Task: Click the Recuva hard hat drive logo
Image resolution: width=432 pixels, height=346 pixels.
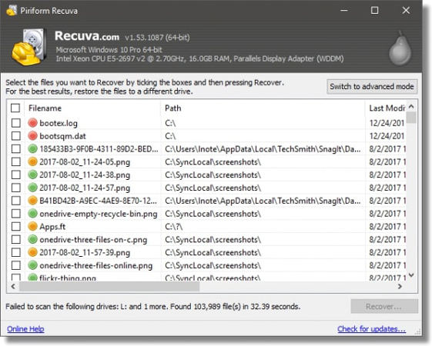Action: 28,47
